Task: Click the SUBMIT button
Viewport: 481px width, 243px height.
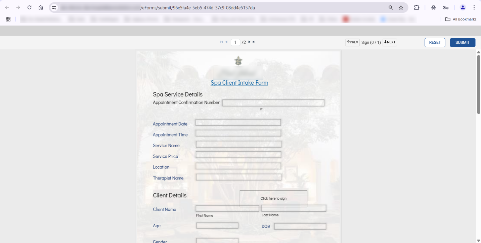Action: [463, 42]
